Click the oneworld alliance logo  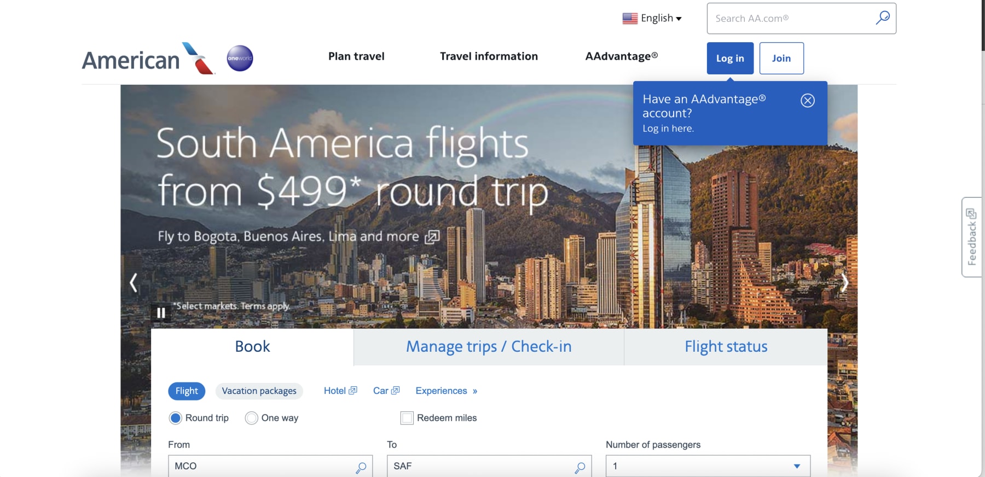(239, 59)
